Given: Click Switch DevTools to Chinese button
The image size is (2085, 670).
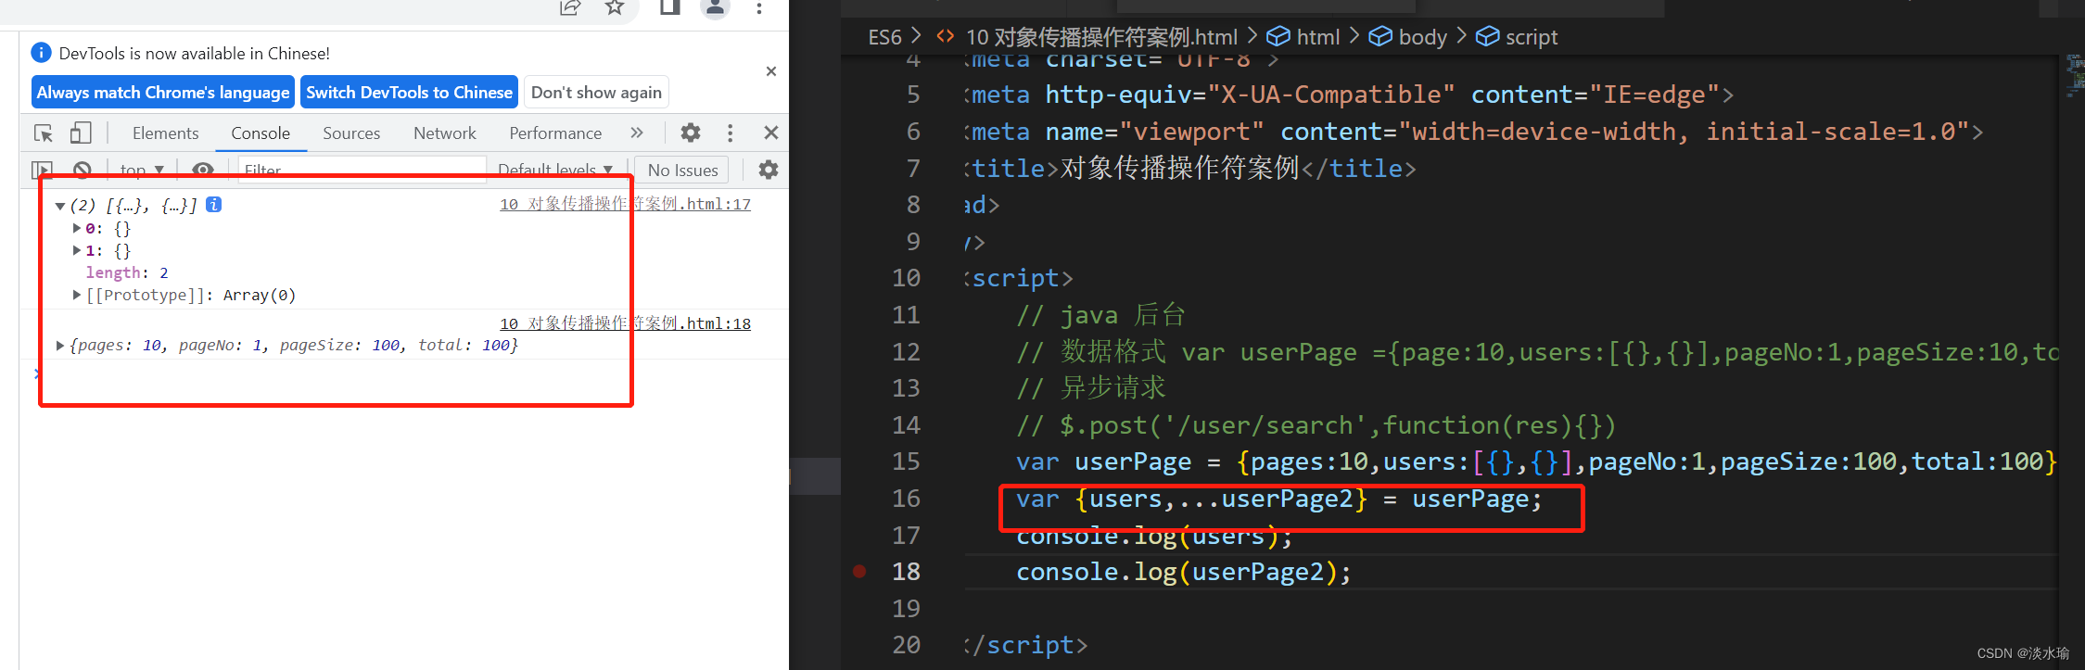Looking at the screenshot, I should pyautogui.click(x=409, y=92).
